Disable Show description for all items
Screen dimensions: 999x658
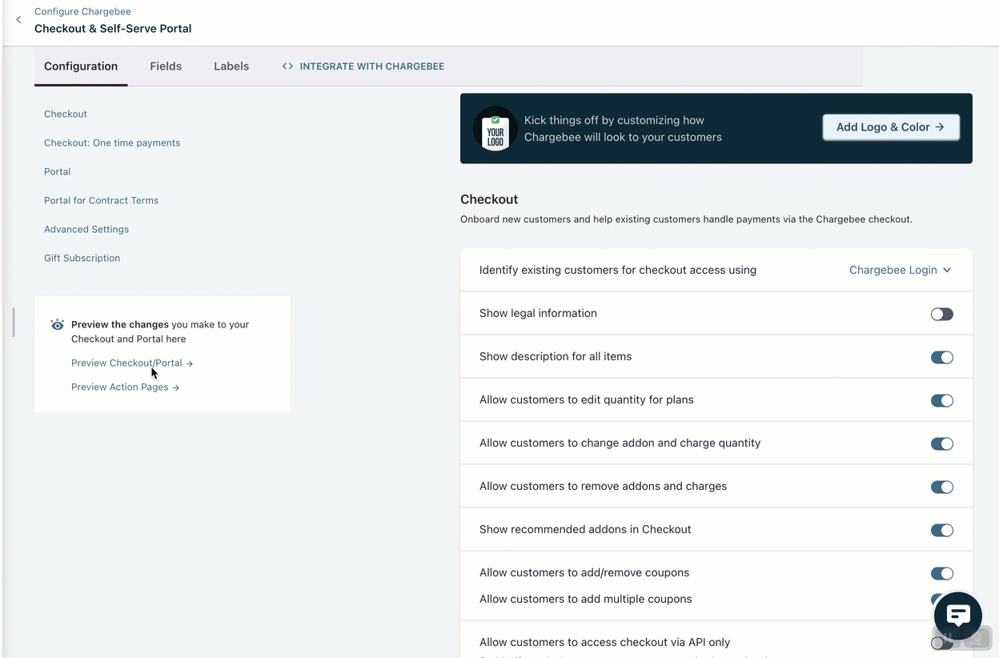click(x=941, y=357)
